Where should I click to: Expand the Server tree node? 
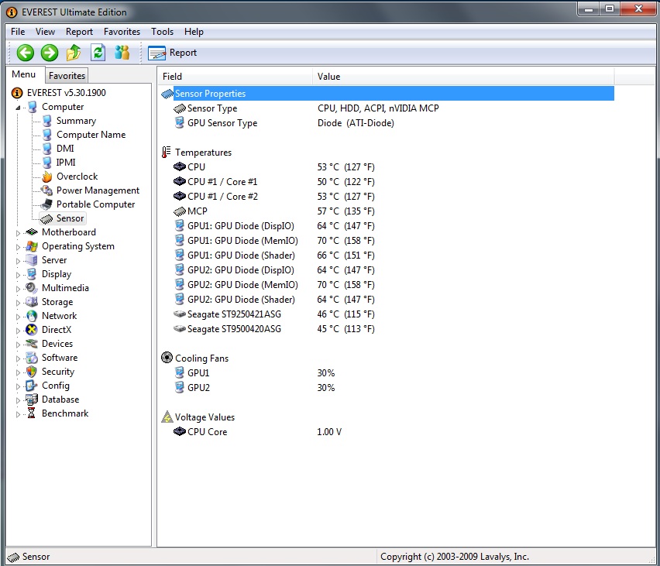(x=18, y=261)
